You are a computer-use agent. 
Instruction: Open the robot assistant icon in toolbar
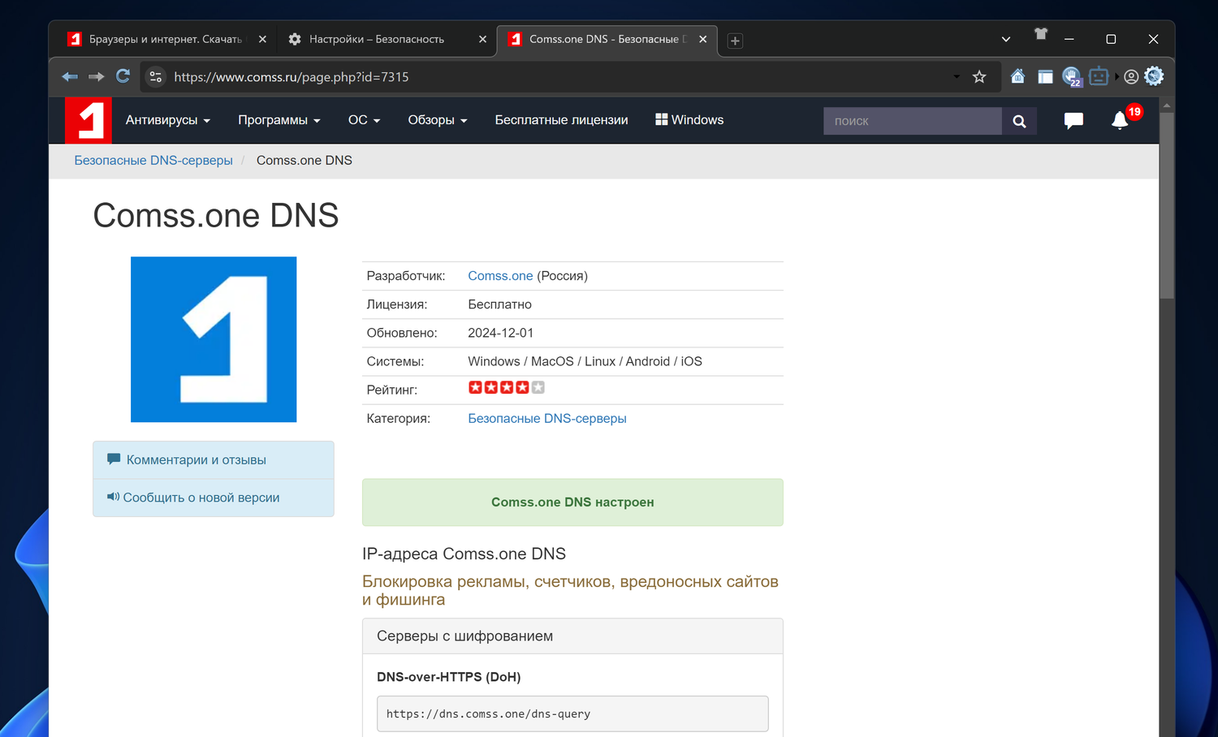pyautogui.click(x=1099, y=77)
